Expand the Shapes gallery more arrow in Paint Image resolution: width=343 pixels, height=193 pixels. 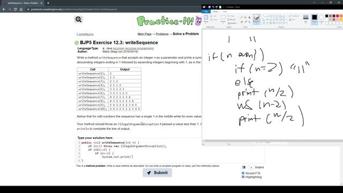click(287, 23)
